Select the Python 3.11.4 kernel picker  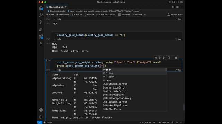tap(175, 14)
